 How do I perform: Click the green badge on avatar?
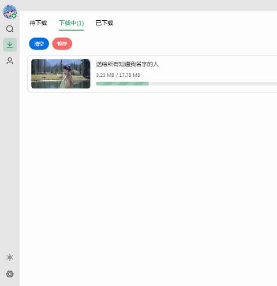click(x=14, y=16)
